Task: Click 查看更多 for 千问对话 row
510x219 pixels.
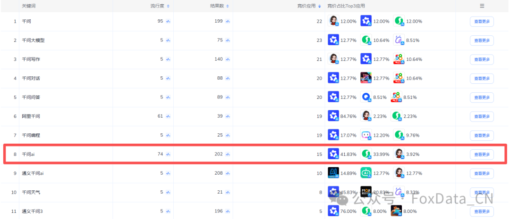Action: [482, 79]
